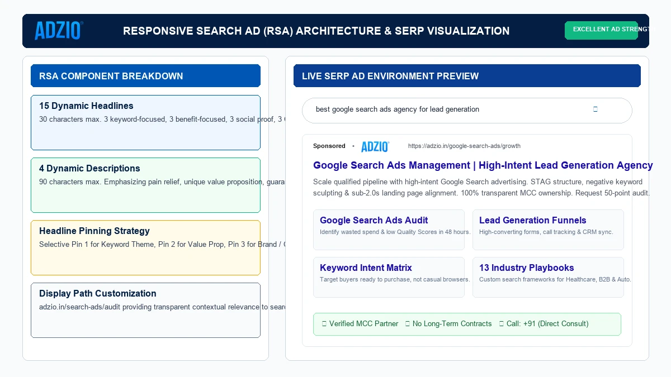The width and height of the screenshot is (671, 377).
Task: Click the 'adzio.in/search-ads/audit' path text
Action: point(162,307)
